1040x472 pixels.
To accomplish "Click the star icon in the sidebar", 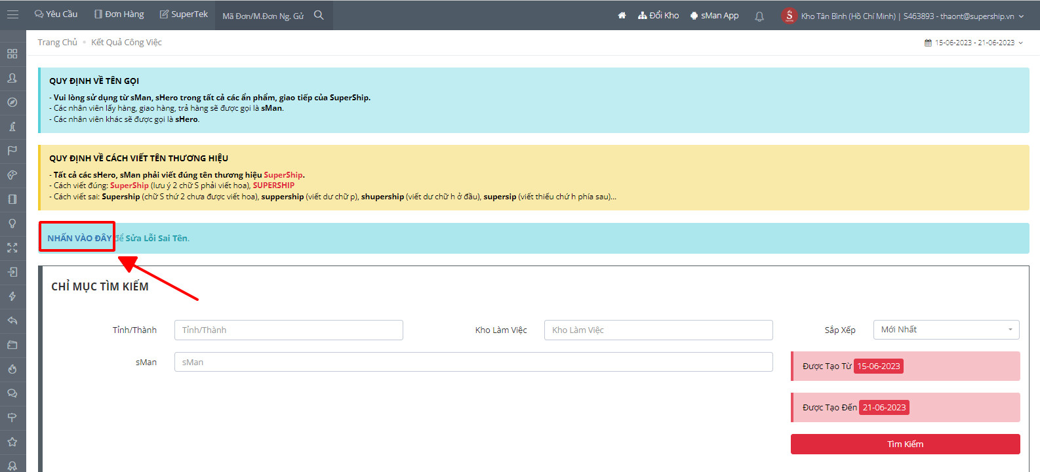I will point(12,442).
